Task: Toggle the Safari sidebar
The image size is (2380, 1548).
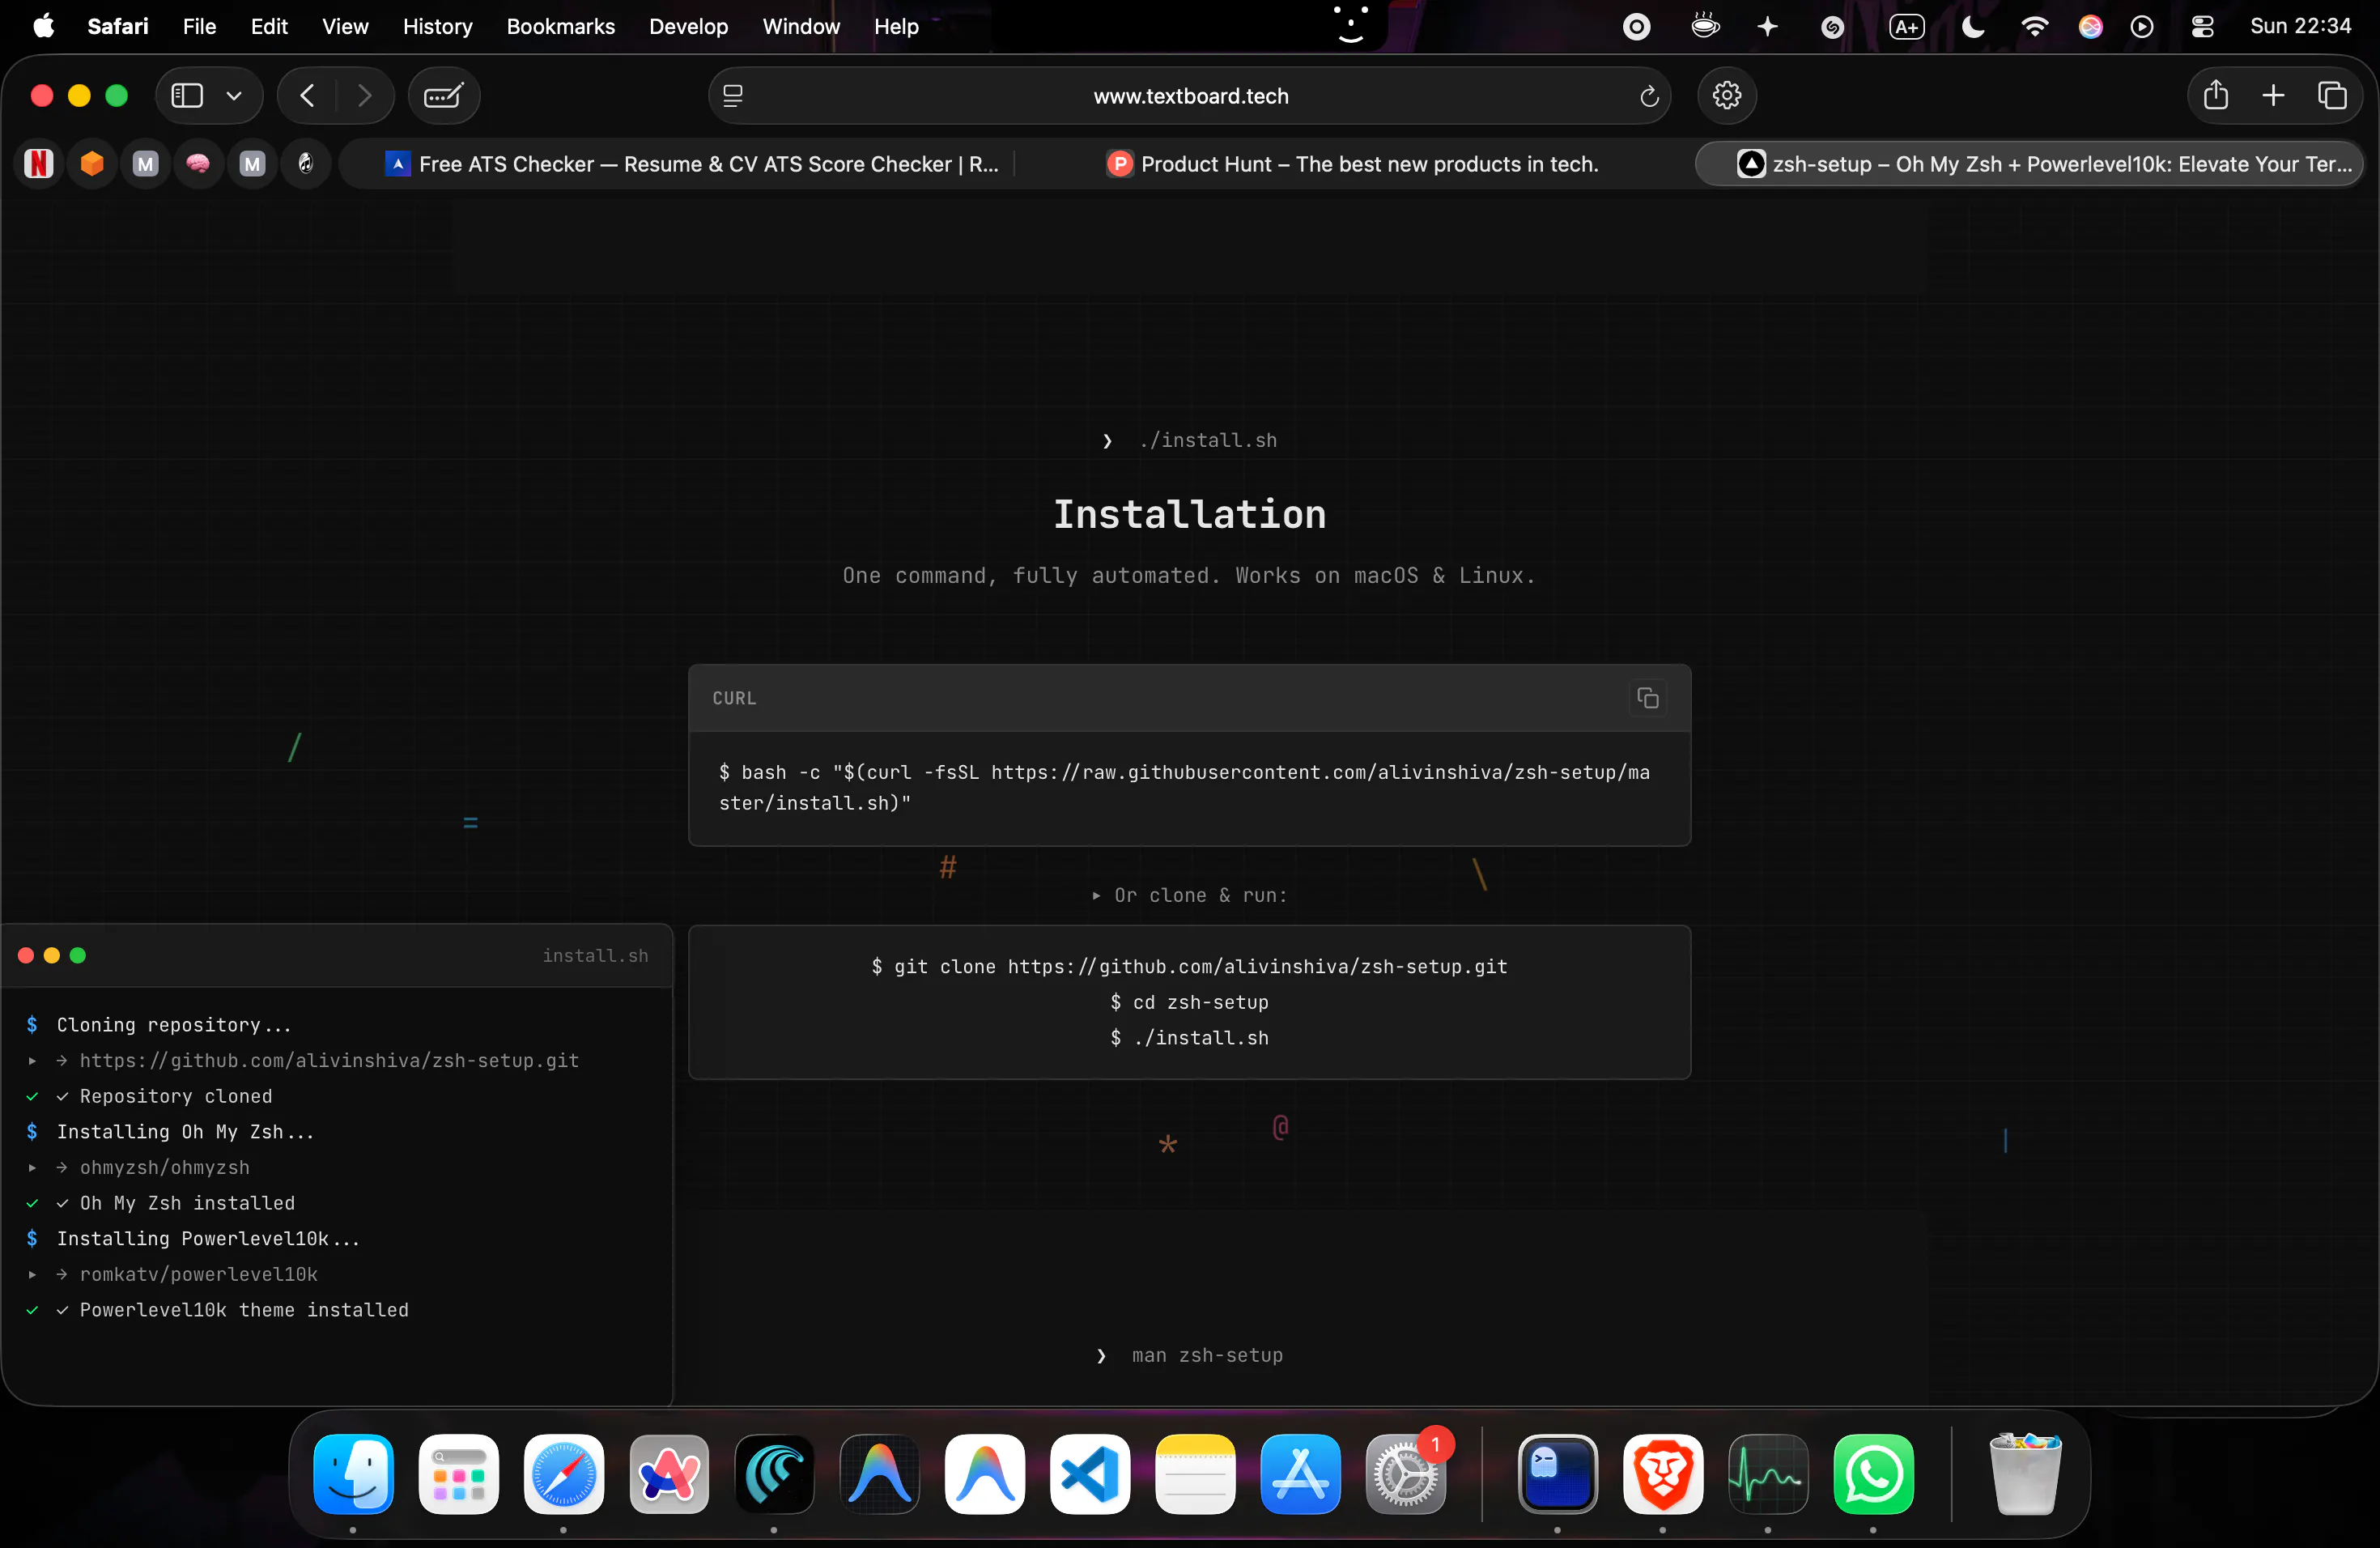Action: pos(187,96)
